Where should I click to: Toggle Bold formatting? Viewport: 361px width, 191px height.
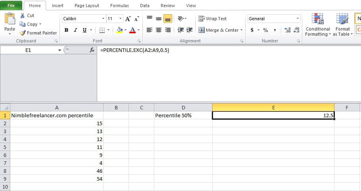66,30
